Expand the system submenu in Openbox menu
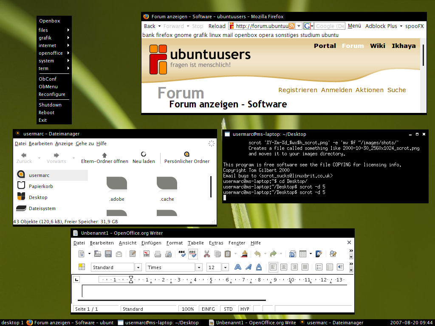The width and height of the screenshot is (435, 326). point(54,61)
